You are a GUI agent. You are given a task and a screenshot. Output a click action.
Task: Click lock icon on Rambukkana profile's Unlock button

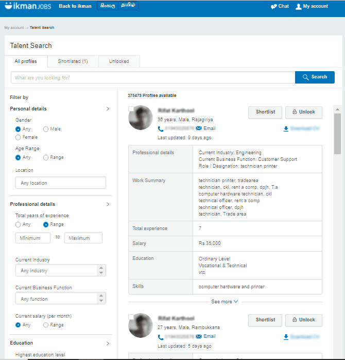295,320
